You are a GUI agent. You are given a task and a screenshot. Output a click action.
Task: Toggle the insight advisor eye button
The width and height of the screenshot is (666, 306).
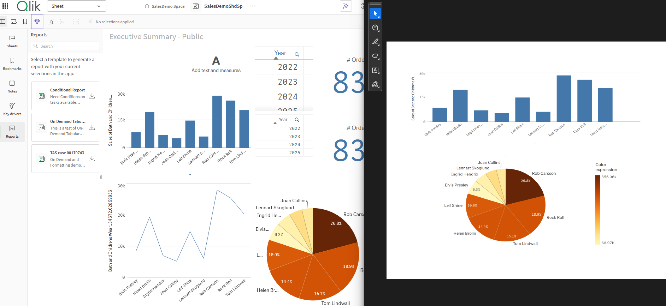click(37, 22)
